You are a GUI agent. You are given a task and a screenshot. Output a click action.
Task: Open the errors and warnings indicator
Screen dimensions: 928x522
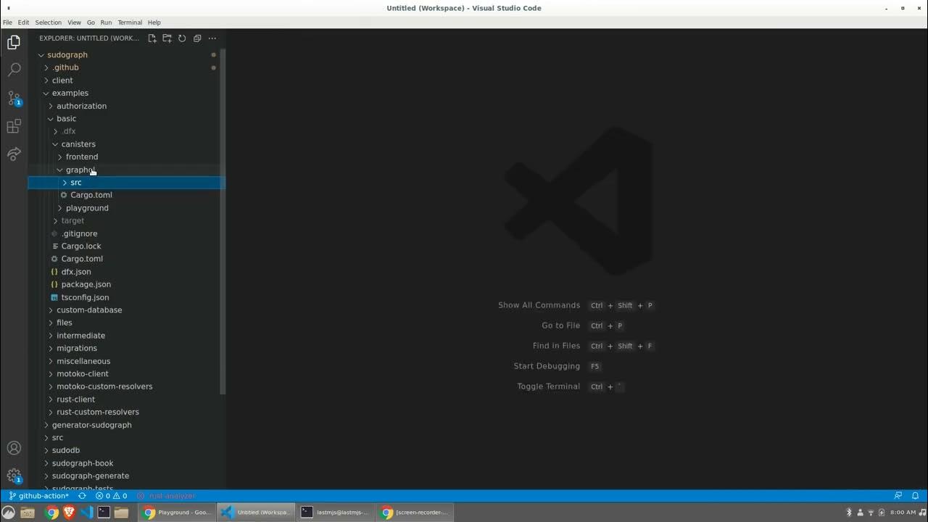point(112,496)
